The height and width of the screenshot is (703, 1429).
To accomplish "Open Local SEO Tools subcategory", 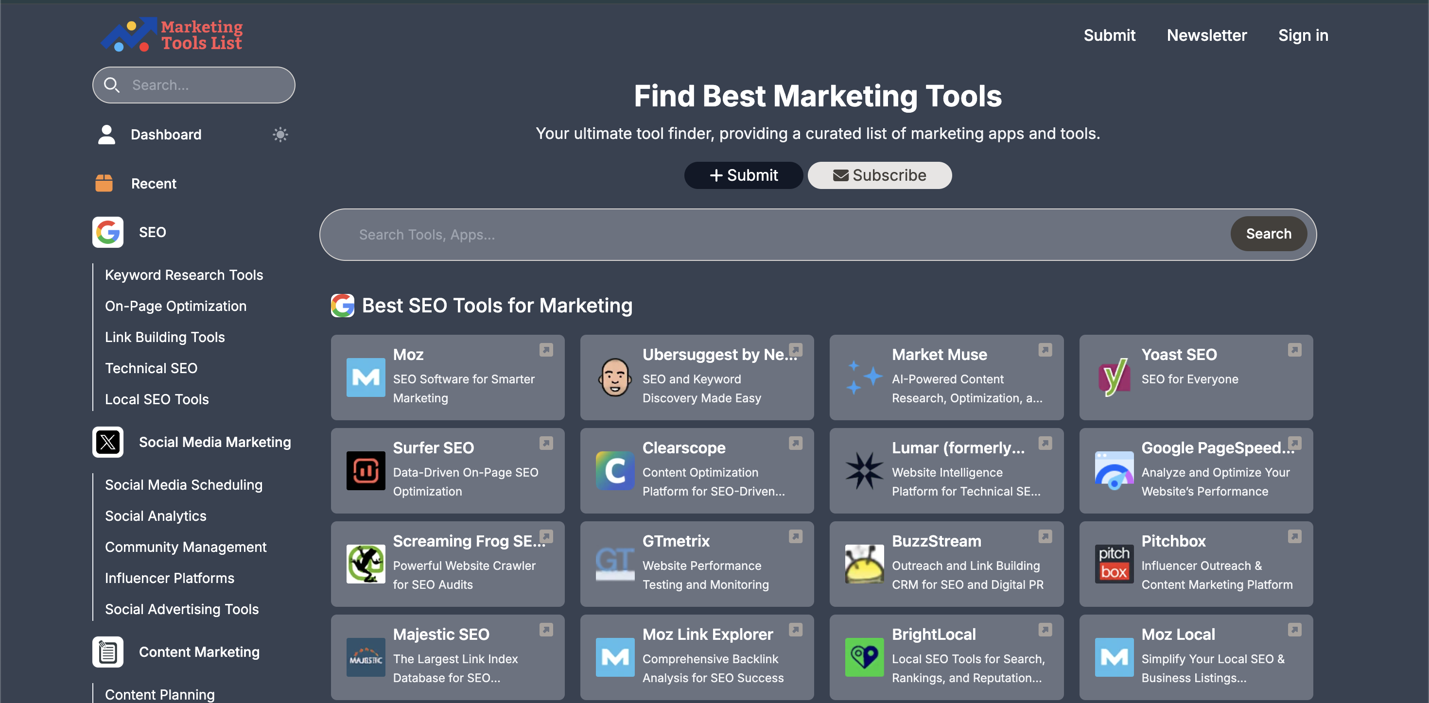I will point(157,399).
